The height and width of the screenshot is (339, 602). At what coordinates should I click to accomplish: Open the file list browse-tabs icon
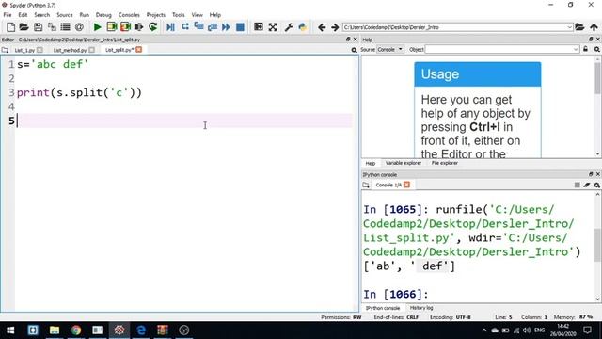[66, 27]
